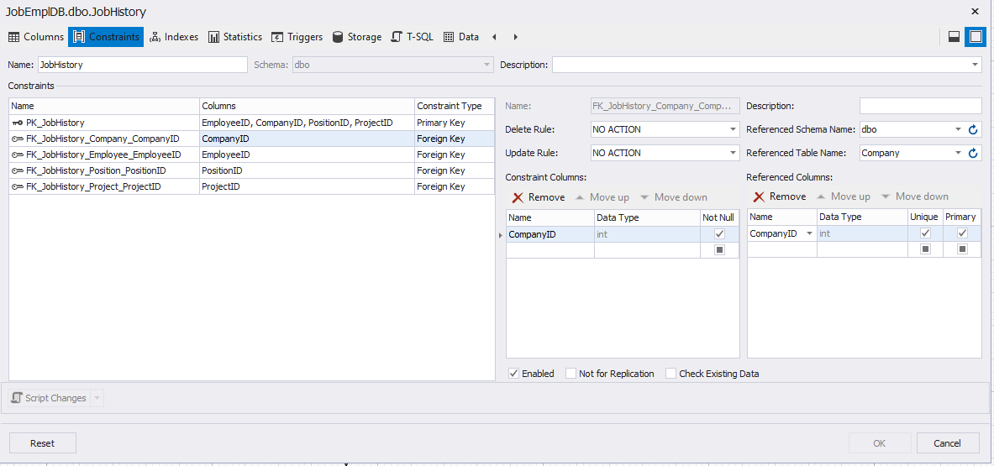Toggle Unique in the empty referenced row
Image resolution: width=994 pixels, height=466 pixels.
point(926,249)
